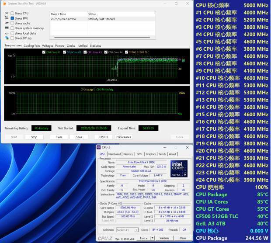Click the monitor icon beside Stress GPU(s)
The width and height of the screenshot is (271, 243).
pos(6,38)
